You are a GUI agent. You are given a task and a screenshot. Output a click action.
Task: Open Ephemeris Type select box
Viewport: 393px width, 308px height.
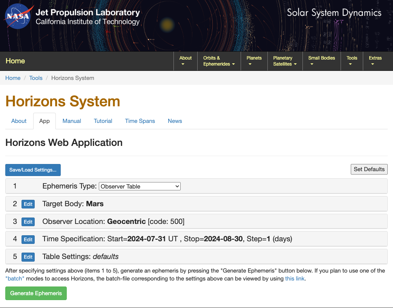140,186
